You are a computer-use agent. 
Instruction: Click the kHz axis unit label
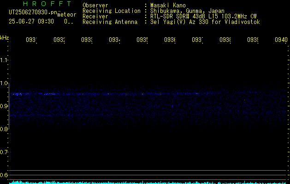pyautogui.click(x=4, y=38)
